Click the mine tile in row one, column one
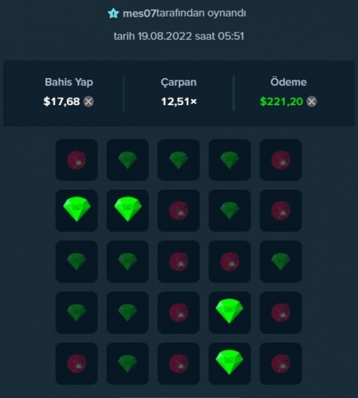Screen dimensions: 358x398 [76, 160]
